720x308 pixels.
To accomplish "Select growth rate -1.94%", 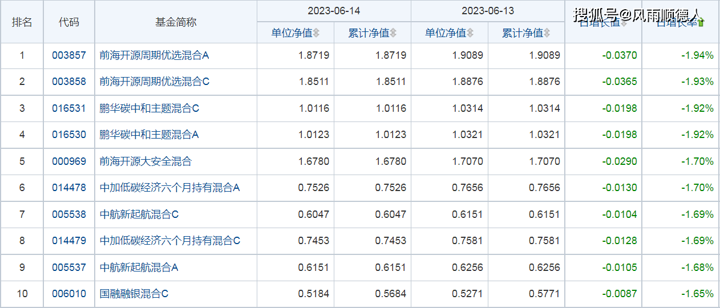I will 697,55.
